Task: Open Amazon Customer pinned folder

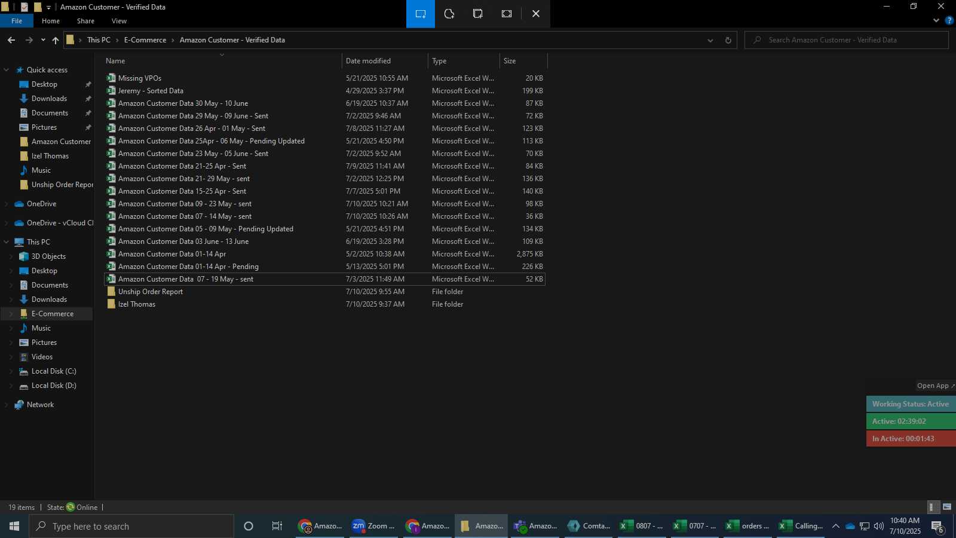Action: (x=61, y=142)
